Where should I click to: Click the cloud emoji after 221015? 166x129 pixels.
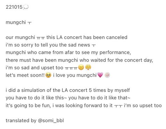pos(26,7)
